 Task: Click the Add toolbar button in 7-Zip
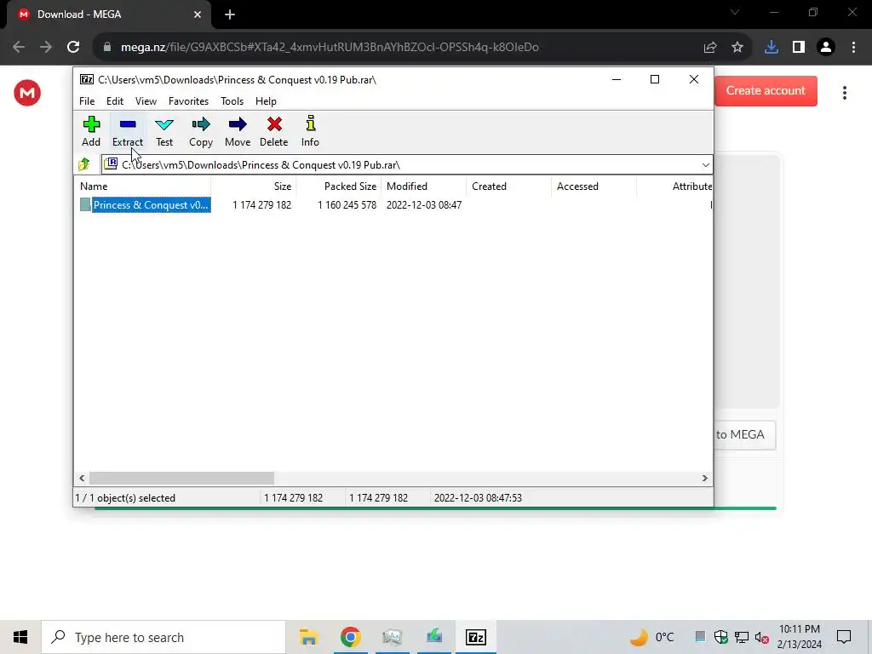click(x=91, y=132)
